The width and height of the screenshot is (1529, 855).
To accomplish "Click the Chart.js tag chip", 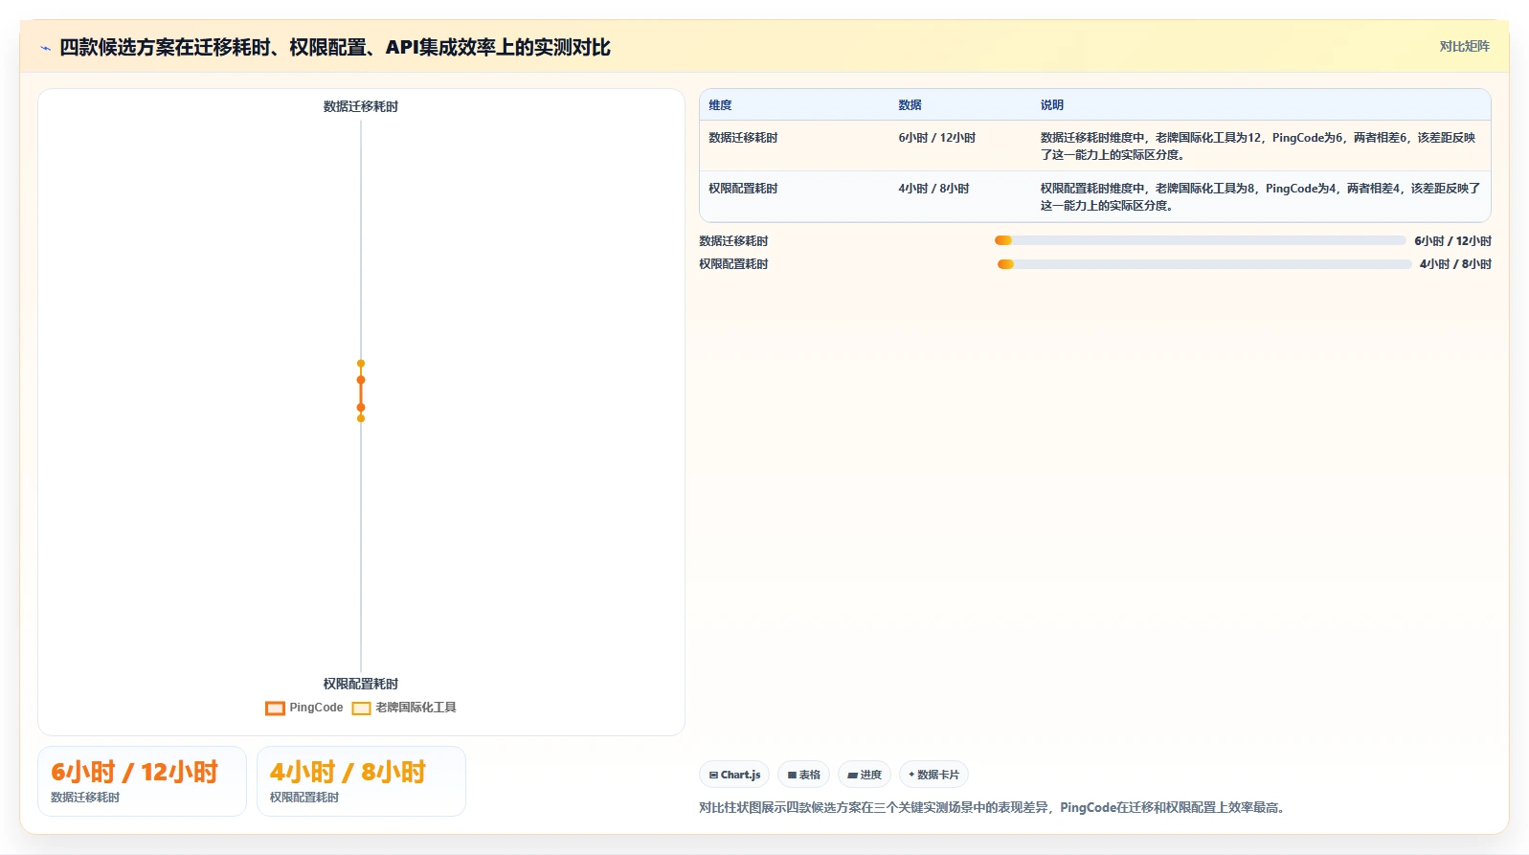I will click(x=734, y=775).
